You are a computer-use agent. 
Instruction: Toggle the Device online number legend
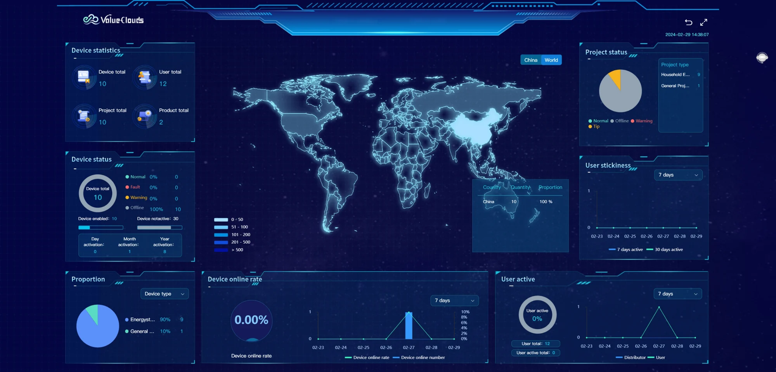(419, 357)
